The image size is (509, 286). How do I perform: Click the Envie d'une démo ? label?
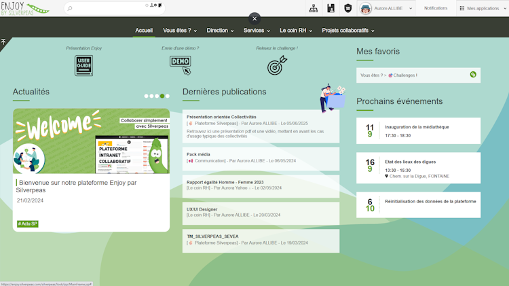(180, 48)
